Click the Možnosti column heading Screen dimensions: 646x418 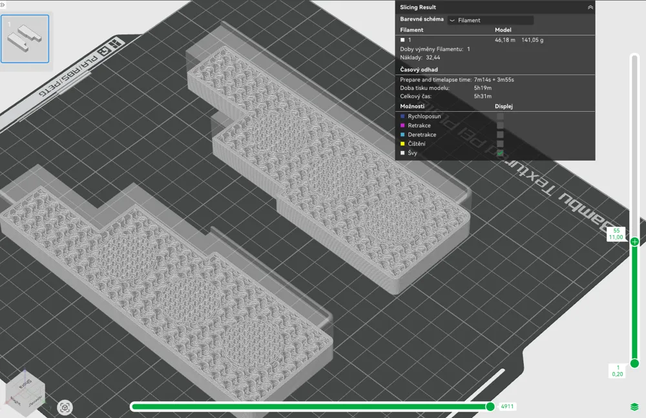tap(412, 106)
